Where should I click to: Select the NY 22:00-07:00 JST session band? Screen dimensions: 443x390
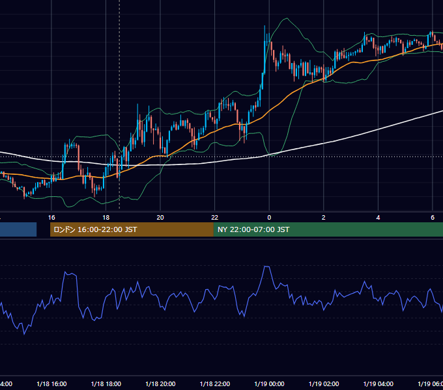(x=328, y=229)
